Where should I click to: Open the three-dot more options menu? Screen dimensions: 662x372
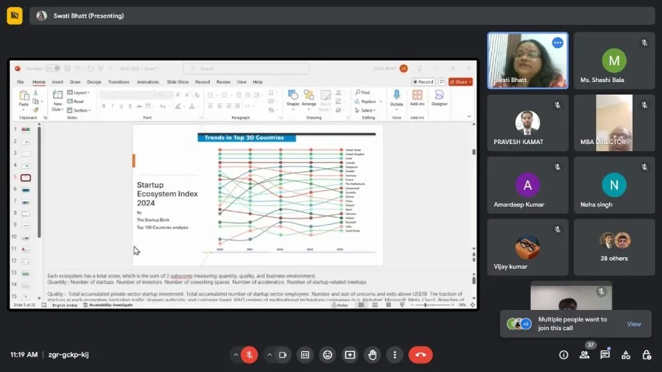[x=395, y=354]
